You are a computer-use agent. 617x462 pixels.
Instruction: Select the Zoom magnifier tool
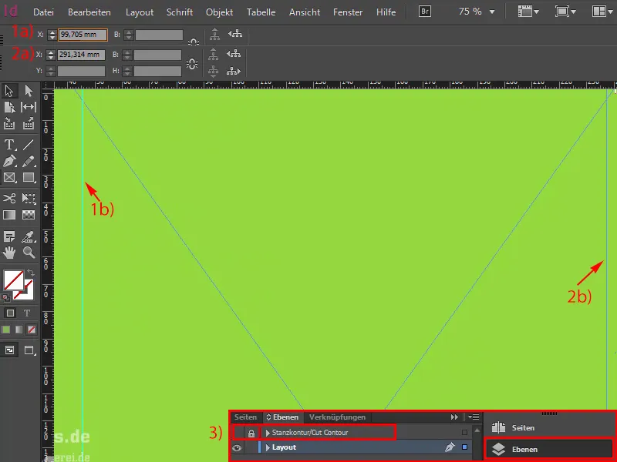click(29, 253)
